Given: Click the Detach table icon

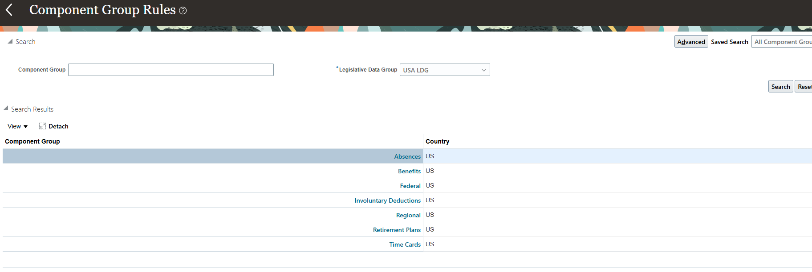Looking at the screenshot, I should pyautogui.click(x=42, y=126).
